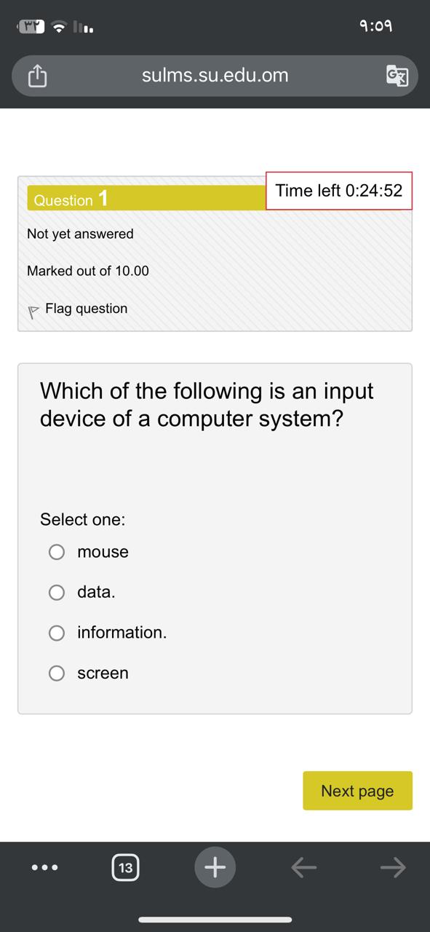Tap the plus icon to open new tab
Screen dimensions: 430x932
pos(215,867)
